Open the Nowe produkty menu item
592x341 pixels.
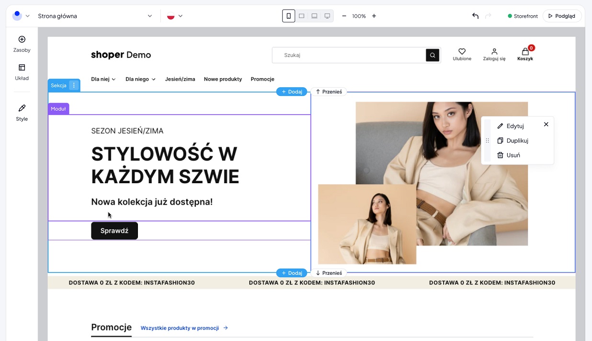[x=223, y=79]
